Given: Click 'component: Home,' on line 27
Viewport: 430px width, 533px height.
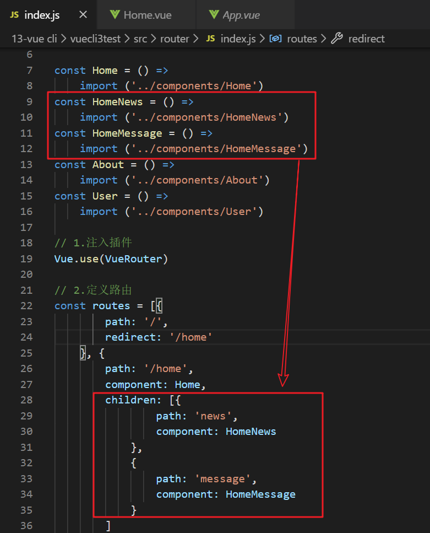Looking at the screenshot, I should 156,384.
